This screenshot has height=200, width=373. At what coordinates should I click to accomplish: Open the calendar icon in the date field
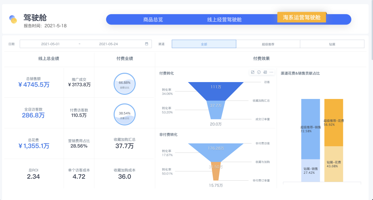point(146,44)
